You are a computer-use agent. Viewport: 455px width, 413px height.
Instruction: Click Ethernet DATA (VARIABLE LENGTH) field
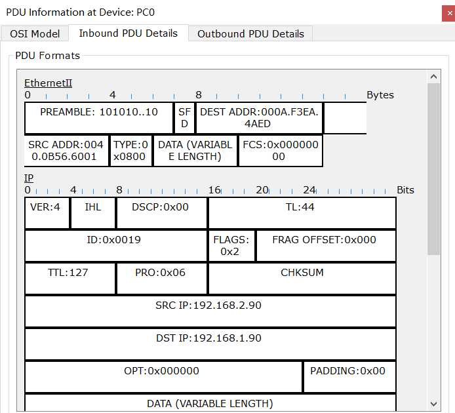click(195, 151)
